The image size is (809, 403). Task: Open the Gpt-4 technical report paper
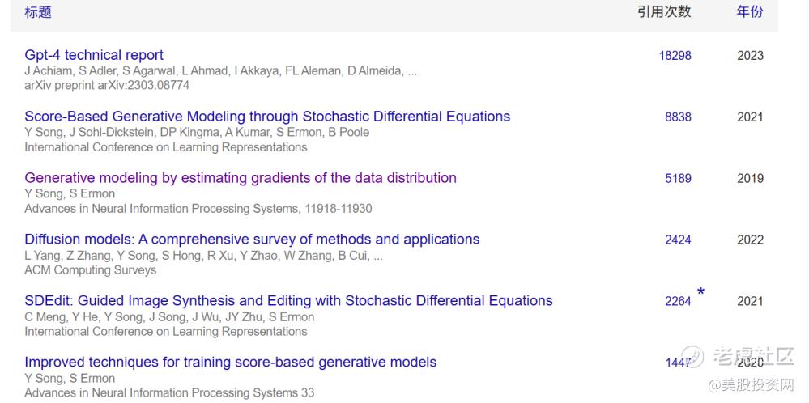pyautogui.click(x=94, y=55)
